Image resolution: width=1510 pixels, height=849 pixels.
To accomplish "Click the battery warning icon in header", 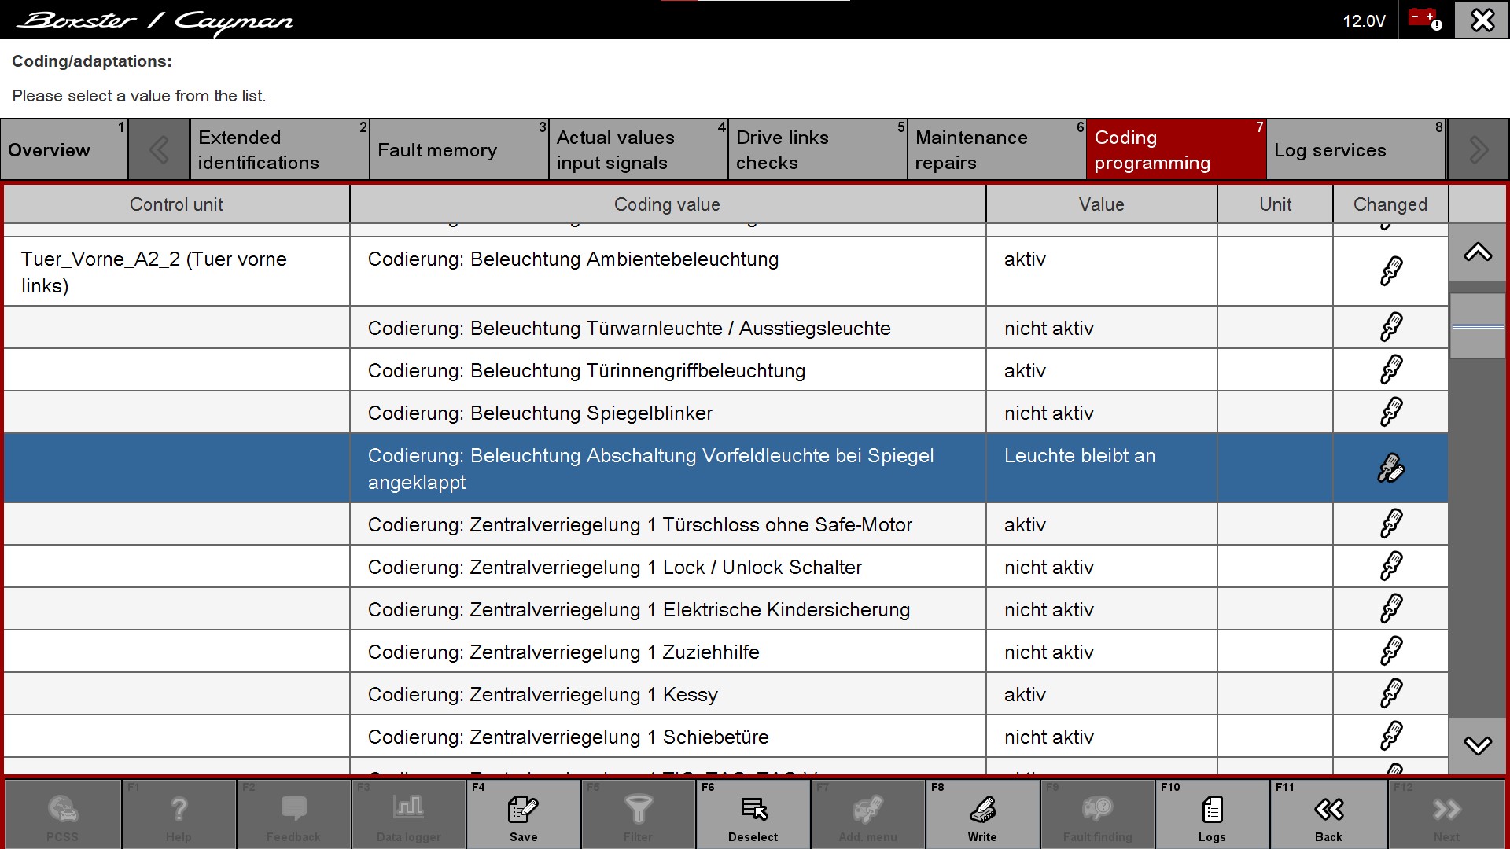I will pyautogui.click(x=1424, y=19).
